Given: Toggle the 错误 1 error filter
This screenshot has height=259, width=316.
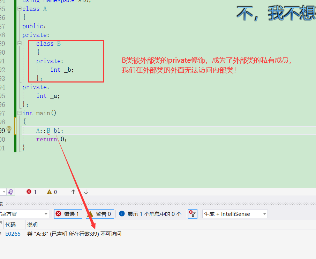Looking at the screenshot, I should (68, 214).
